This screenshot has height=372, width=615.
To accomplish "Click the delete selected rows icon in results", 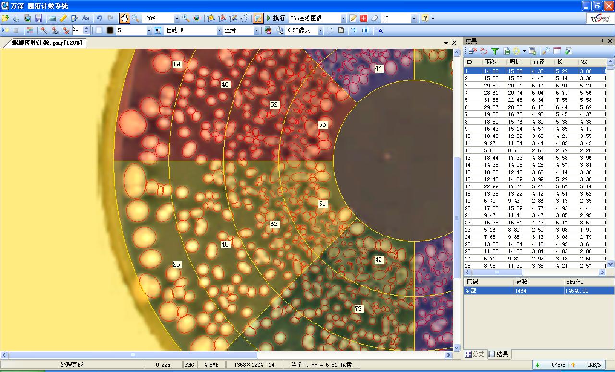I will 472,51.
